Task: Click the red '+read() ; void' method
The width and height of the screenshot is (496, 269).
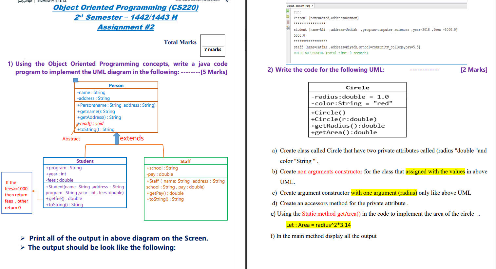Action: coord(90,124)
